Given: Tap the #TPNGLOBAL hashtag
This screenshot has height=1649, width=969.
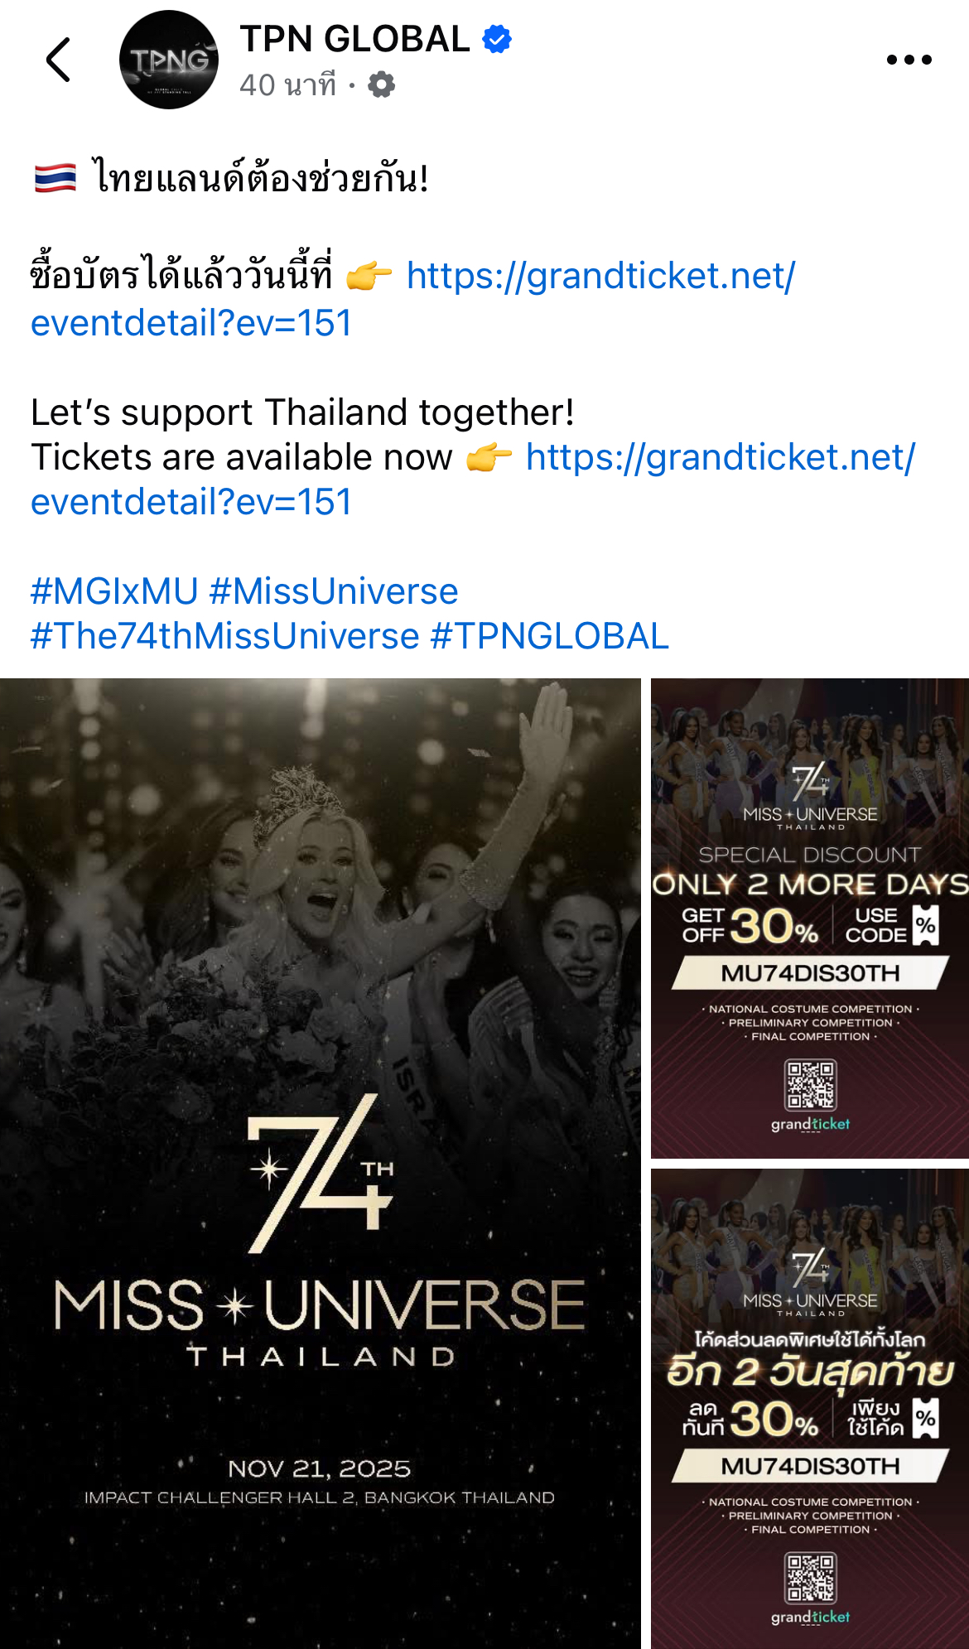Looking at the screenshot, I should coord(550,636).
